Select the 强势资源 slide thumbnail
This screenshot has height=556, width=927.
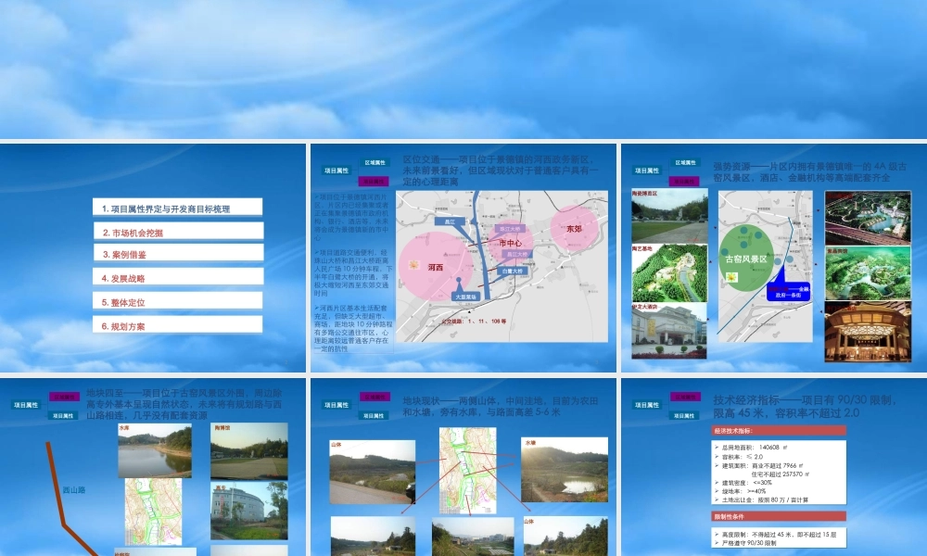[x=774, y=258]
